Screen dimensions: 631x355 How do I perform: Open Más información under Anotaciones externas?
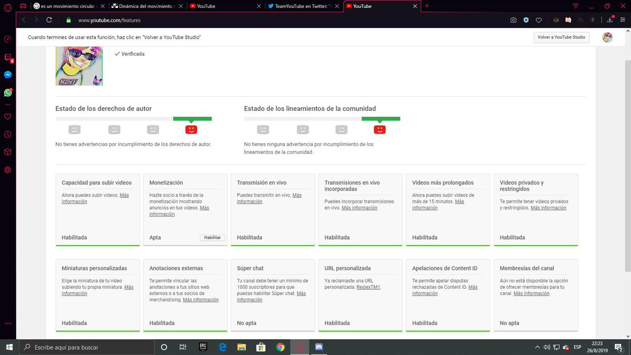coord(200,300)
